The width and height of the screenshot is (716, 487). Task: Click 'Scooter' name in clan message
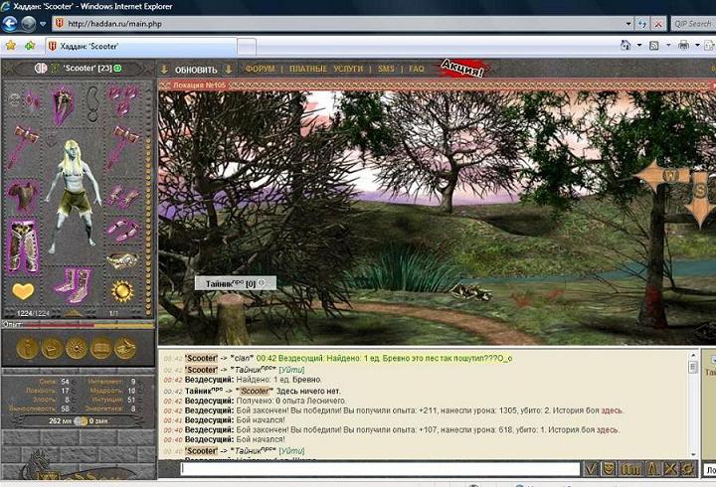click(x=201, y=358)
